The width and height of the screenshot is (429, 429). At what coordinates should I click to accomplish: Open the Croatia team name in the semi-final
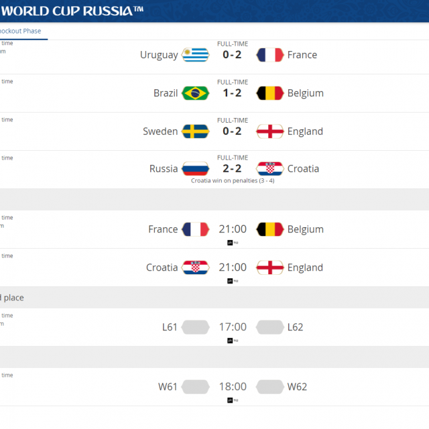162,267
